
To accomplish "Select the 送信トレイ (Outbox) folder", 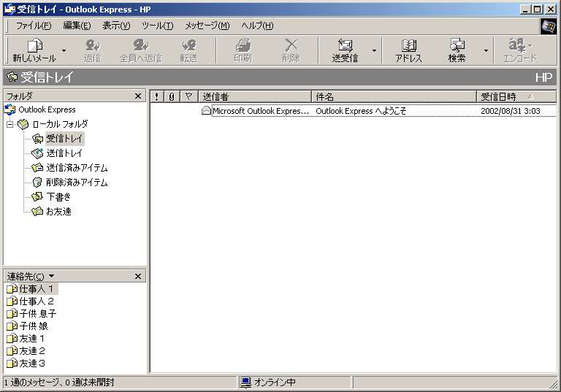I will 64,153.
